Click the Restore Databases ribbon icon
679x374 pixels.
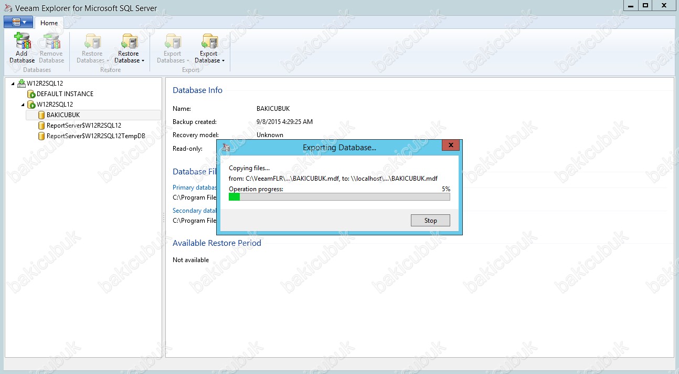click(x=92, y=41)
